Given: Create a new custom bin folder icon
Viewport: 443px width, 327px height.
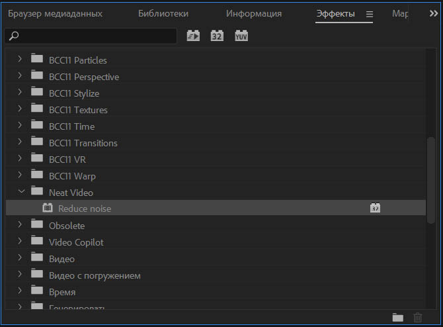Looking at the screenshot, I should point(398,317).
